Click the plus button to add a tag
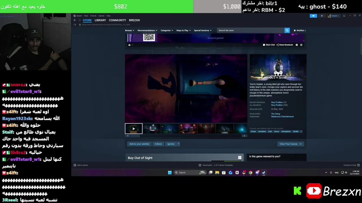 301,131
